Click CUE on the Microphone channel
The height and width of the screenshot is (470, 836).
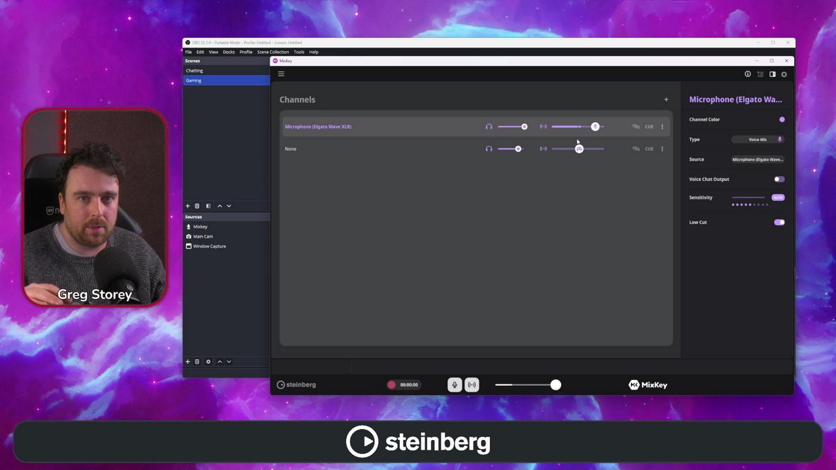pyautogui.click(x=649, y=127)
